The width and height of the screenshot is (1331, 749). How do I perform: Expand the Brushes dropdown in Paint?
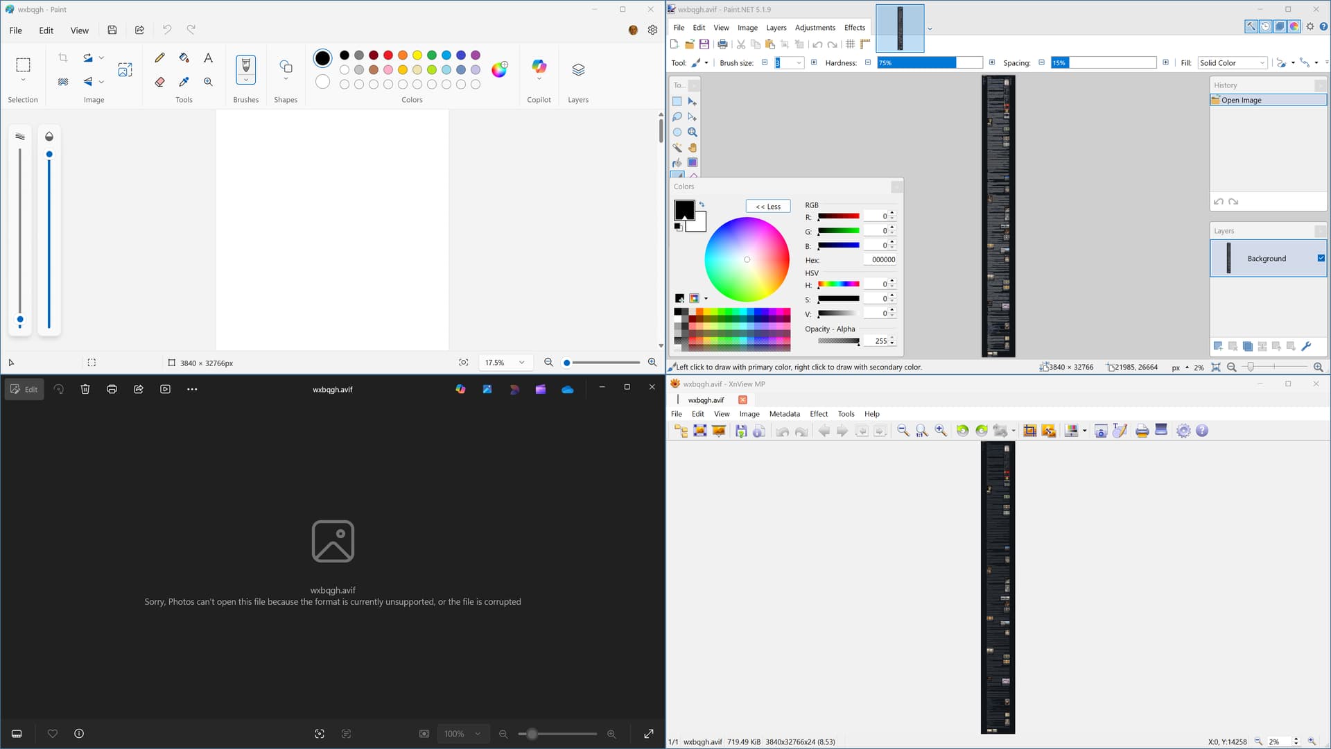click(245, 80)
